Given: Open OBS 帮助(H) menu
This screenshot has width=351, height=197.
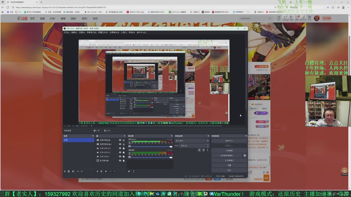Looking at the screenshot, I should [132, 32].
